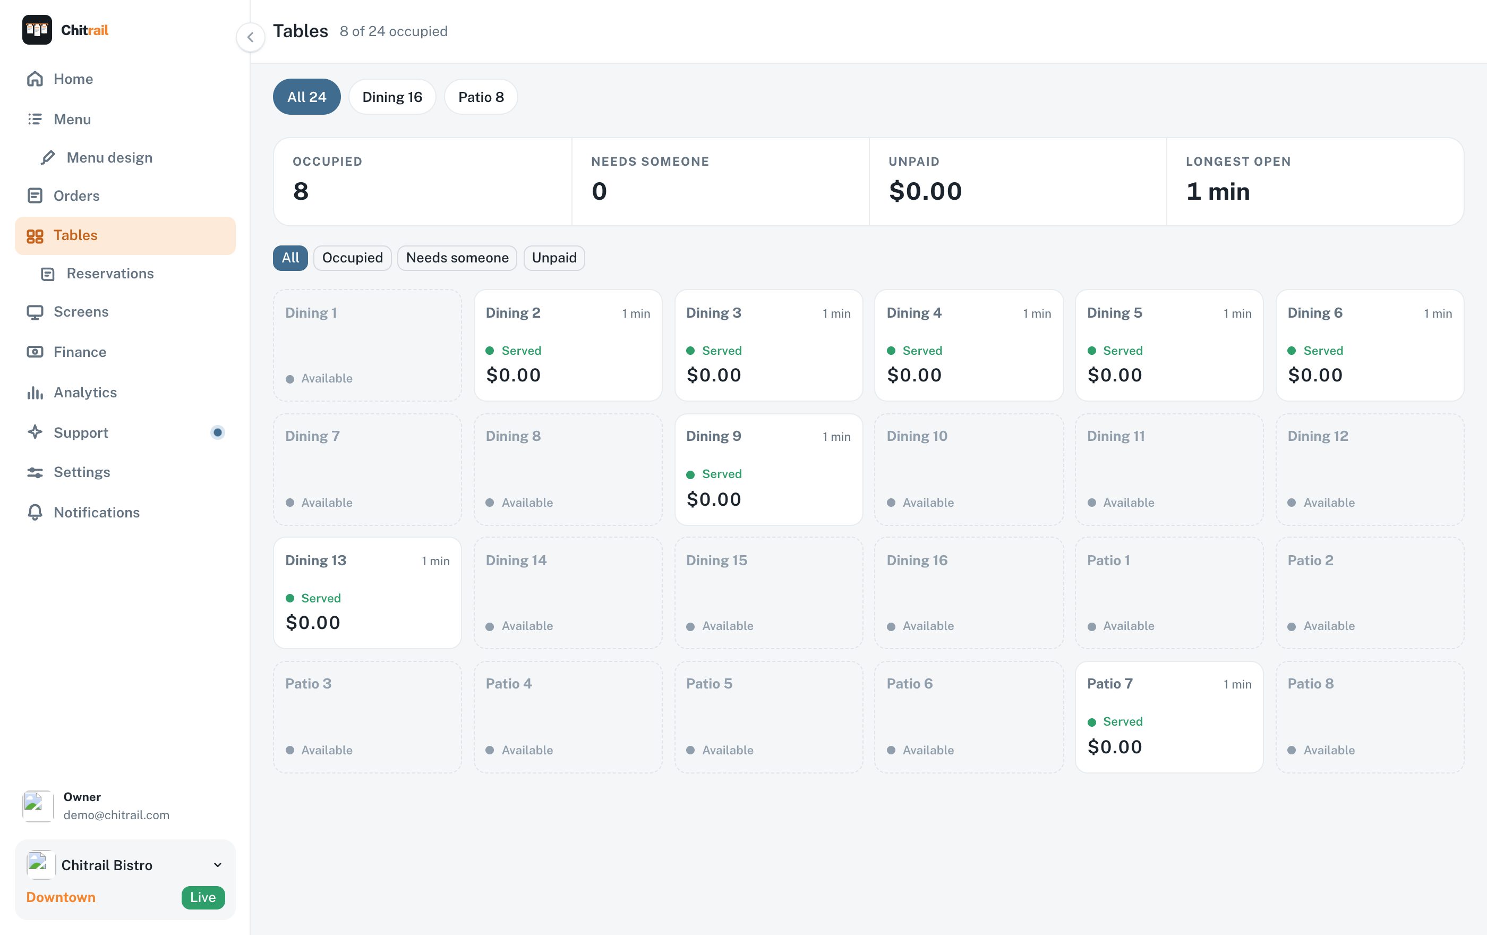Screen dimensions: 1487x935
Task: Click the Analytics bar chart icon
Action: point(35,392)
